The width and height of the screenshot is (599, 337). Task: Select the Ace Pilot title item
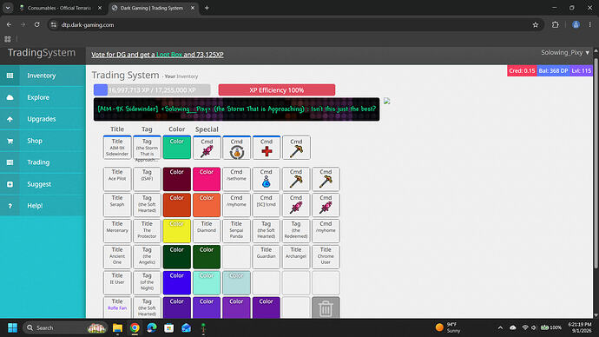click(x=117, y=179)
